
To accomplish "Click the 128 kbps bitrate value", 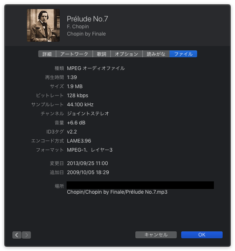I will (x=77, y=95).
